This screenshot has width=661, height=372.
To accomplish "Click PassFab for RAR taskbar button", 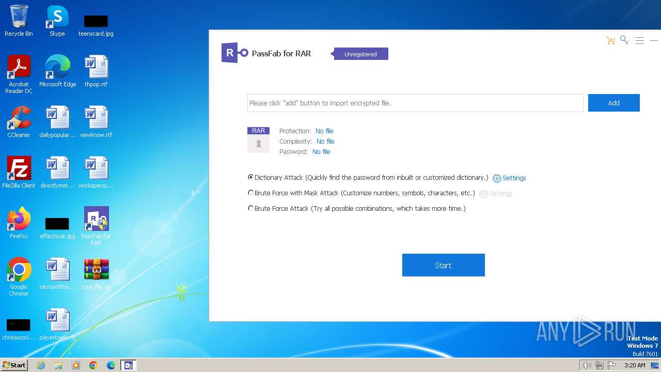I will tap(129, 365).
